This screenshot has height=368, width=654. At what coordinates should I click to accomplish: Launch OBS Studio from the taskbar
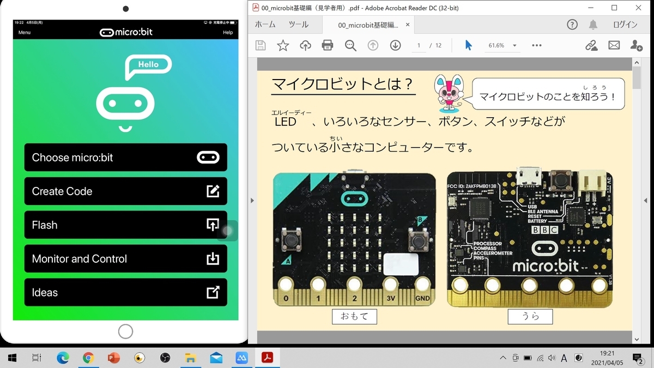[166, 358]
